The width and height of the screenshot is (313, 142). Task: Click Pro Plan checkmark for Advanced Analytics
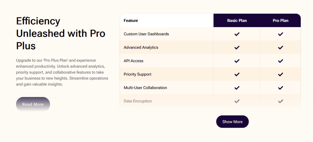coord(281,47)
